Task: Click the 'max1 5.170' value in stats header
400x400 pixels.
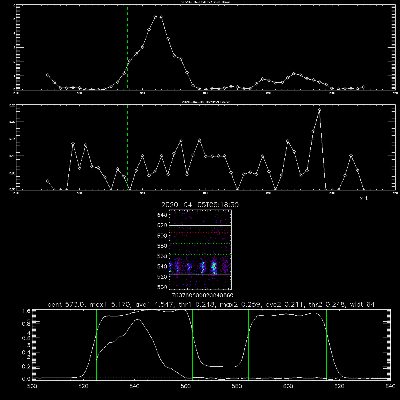Action: pos(110,304)
